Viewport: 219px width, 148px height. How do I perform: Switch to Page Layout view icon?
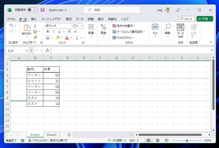point(157,140)
